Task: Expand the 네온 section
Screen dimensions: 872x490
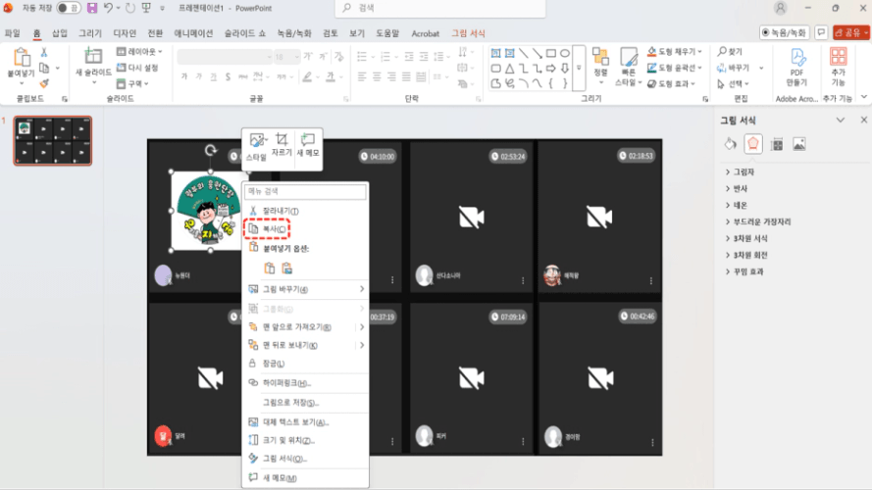Action: click(x=737, y=206)
